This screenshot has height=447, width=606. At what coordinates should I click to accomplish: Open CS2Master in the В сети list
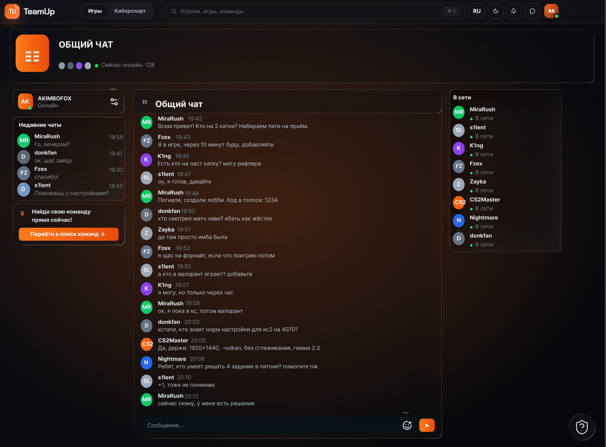[x=506, y=204]
